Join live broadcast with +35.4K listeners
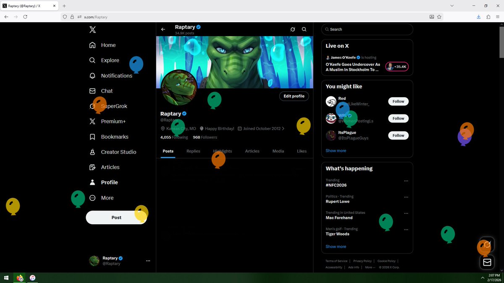 [397, 67]
